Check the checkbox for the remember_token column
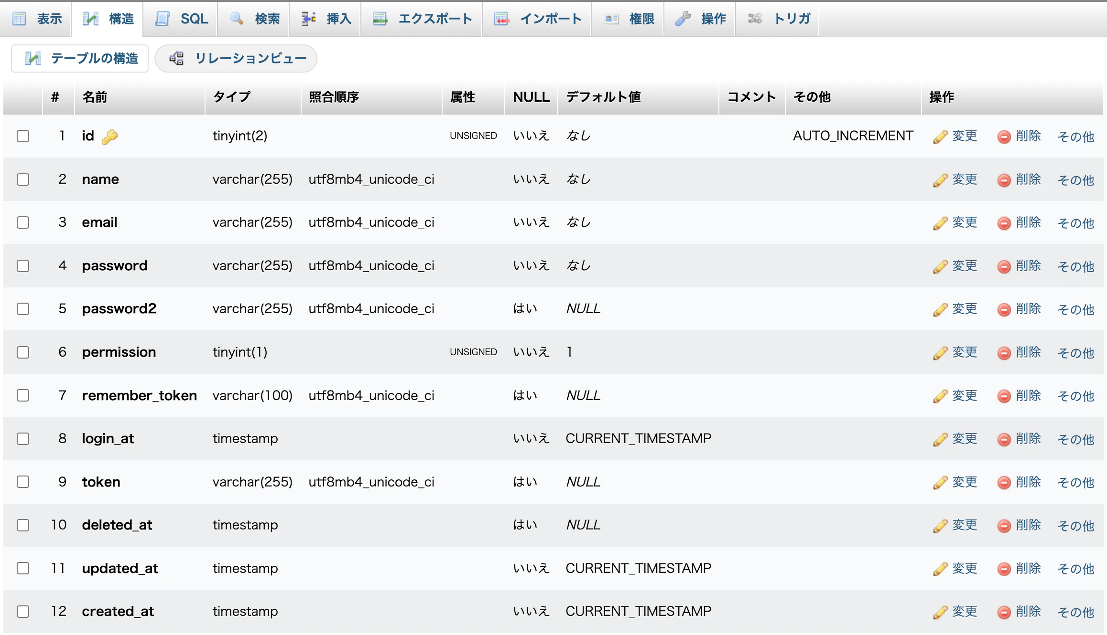 tap(23, 395)
